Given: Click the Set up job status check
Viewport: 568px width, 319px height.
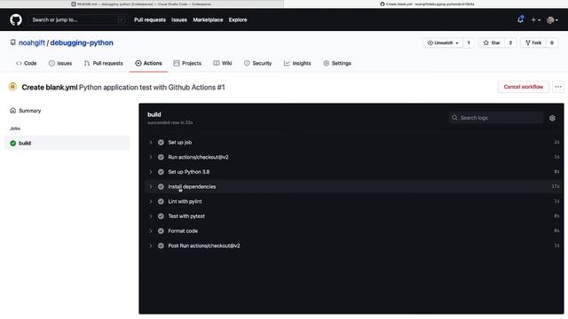Looking at the screenshot, I should coord(161,143).
